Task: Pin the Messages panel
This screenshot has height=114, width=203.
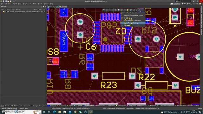Action: coord(43,7)
